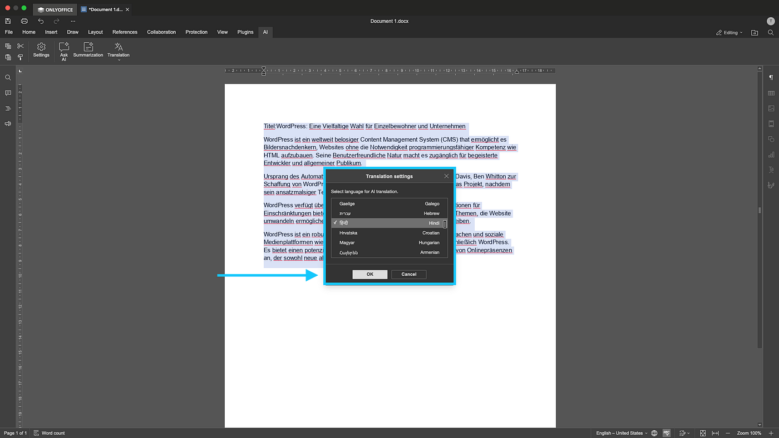The height and width of the screenshot is (438, 779).
Task: Cancel the Translation settings dialog
Action: [x=409, y=274]
